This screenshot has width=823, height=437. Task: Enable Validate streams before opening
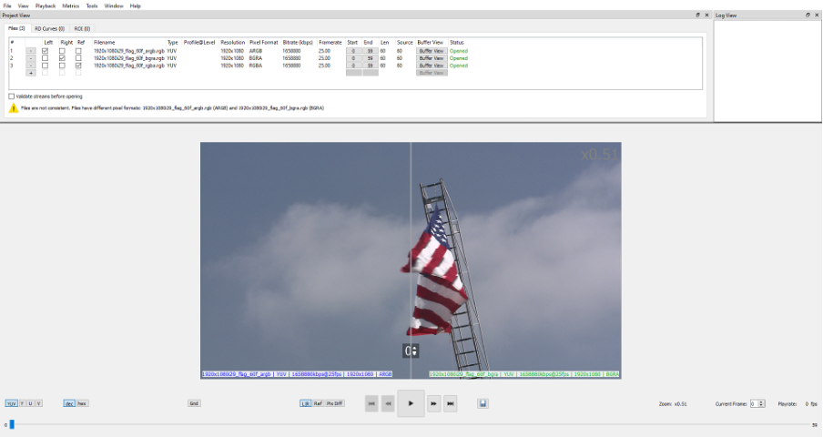tap(11, 97)
